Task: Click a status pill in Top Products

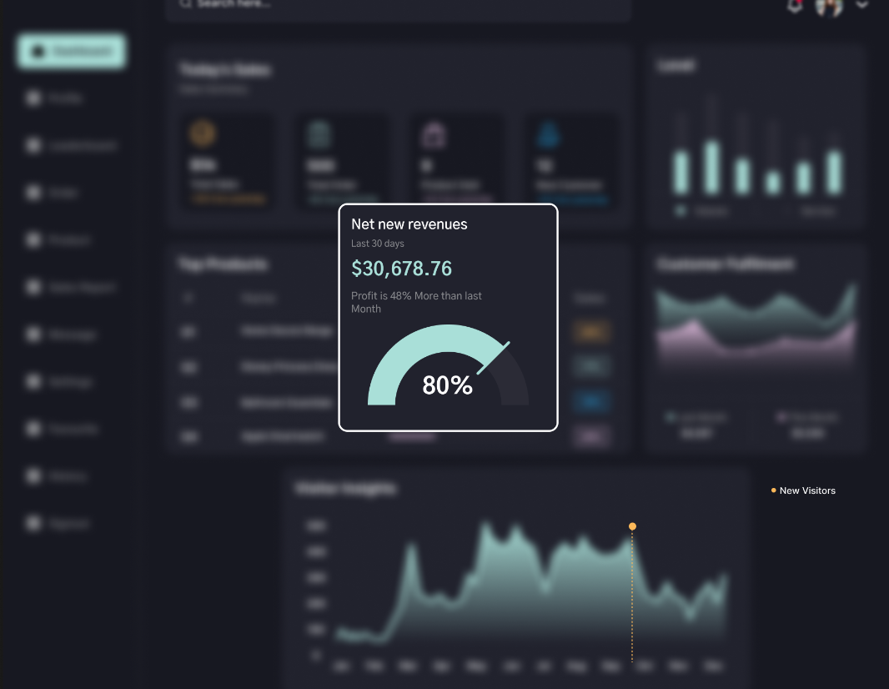Action: [x=591, y=331]
